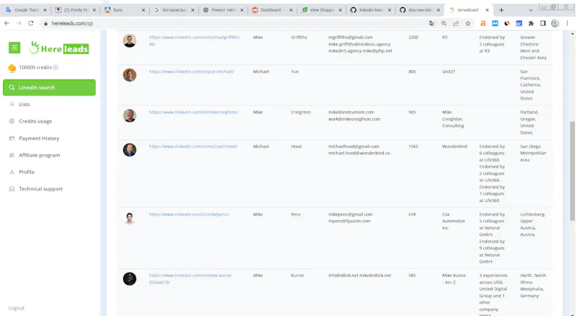Close the ServoBoard tab
The width and height of the screenshot is (577, 316).
pos(488,10)
